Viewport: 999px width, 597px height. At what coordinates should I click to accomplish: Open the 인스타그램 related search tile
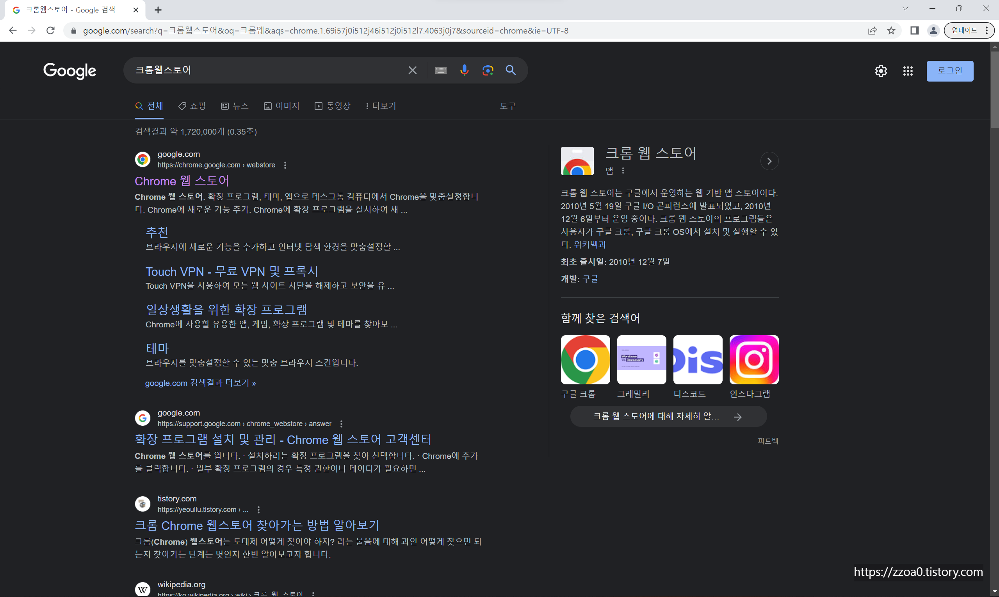pyautogui.click(x=754, y=367)
